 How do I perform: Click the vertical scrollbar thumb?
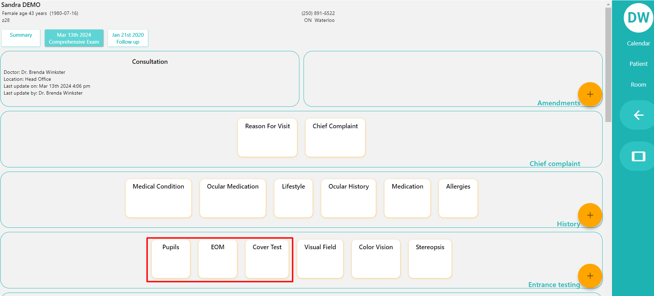(608, 65)
